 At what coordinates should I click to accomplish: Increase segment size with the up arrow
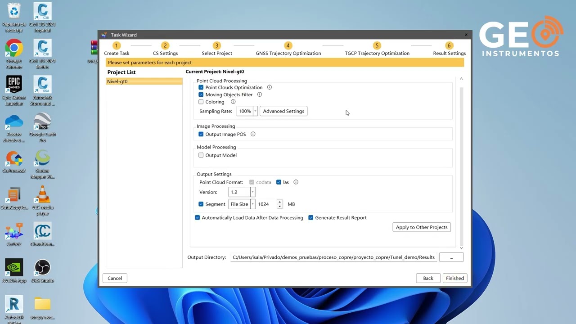point(280,202)
